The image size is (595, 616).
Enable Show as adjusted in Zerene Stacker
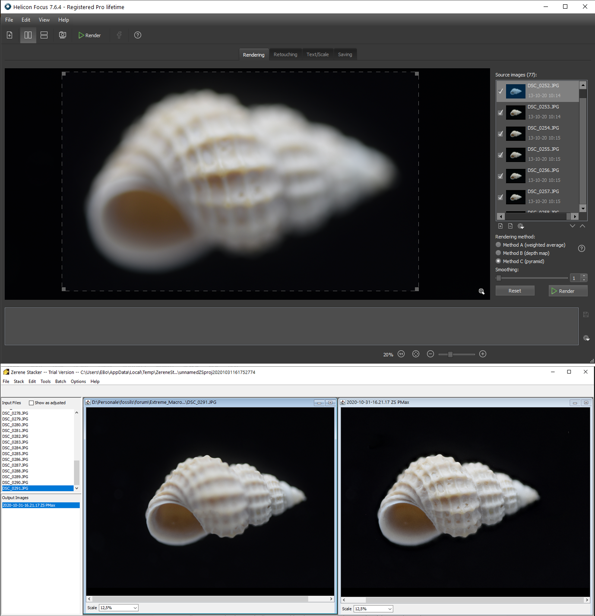tap(31, 403)
